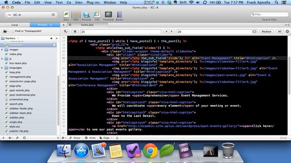Switch to the Local files tab
This screenshot has height=163, width=291.
pos(15,25)
